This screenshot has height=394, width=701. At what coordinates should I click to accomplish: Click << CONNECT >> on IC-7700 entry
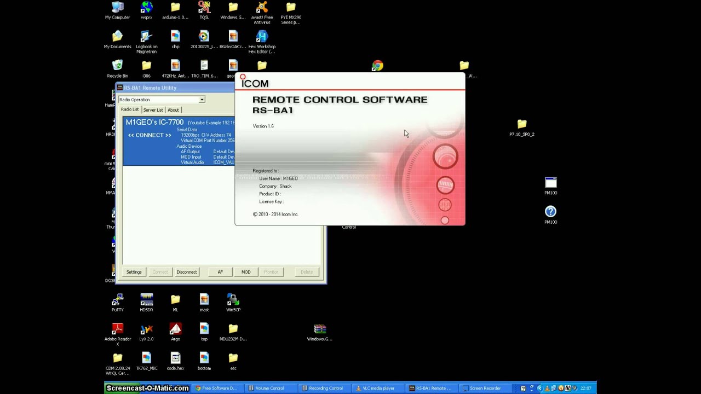[150, 135]
